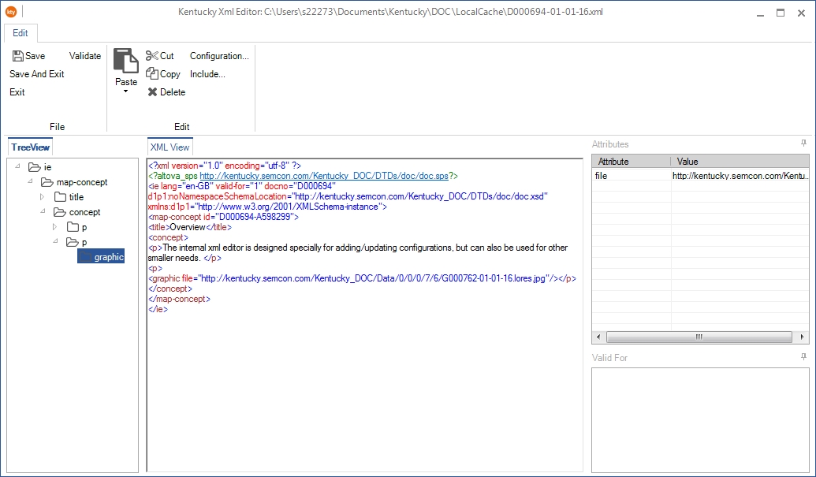
Task: Open the Paste dropdown arrow
Action: coord(125,91)
